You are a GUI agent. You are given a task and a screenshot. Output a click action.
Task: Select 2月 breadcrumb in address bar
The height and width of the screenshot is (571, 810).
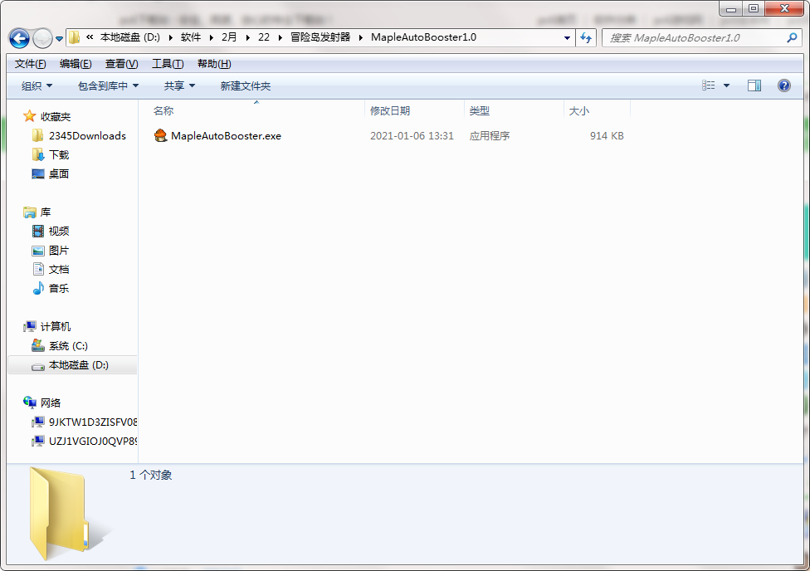click(229, 37)
